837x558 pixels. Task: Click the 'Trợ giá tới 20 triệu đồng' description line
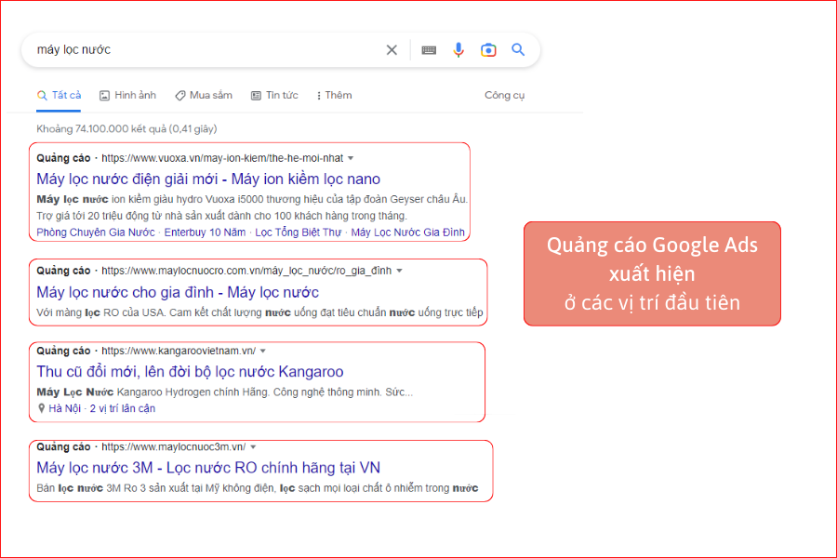(221, 216)
